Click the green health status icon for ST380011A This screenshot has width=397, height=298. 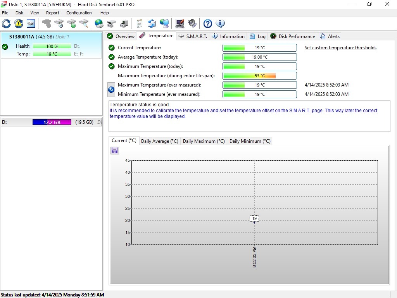[x=5, y=47]
